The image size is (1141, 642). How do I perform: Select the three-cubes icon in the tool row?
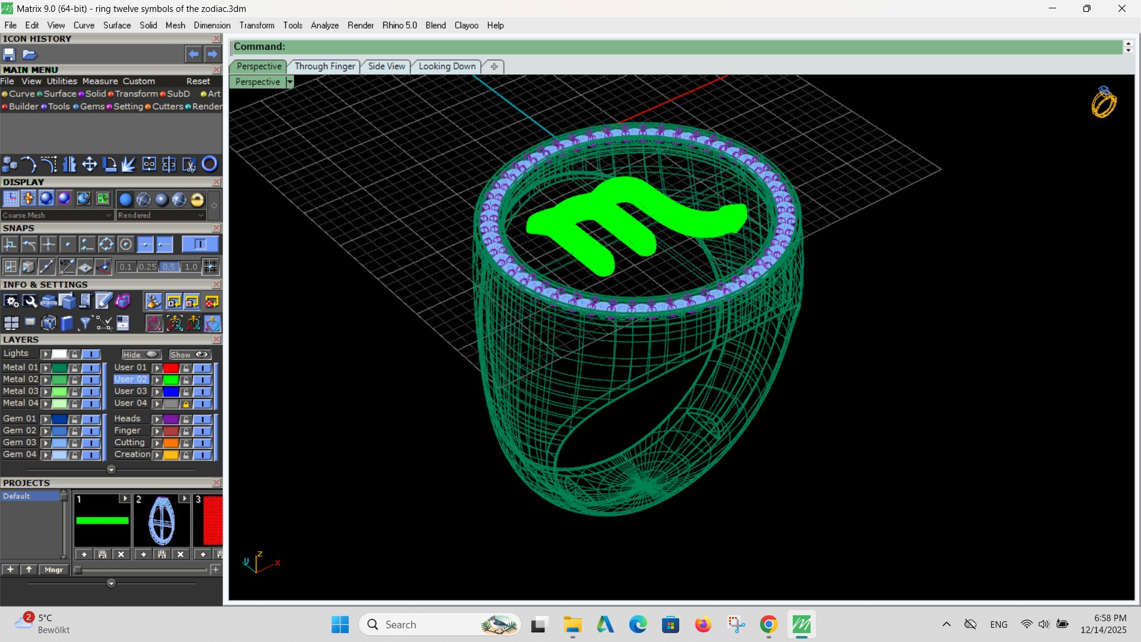pos(10,164)
